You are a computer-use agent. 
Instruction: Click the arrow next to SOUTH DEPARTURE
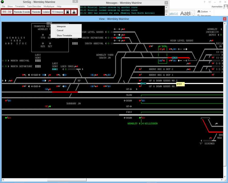tap(106, 38)
